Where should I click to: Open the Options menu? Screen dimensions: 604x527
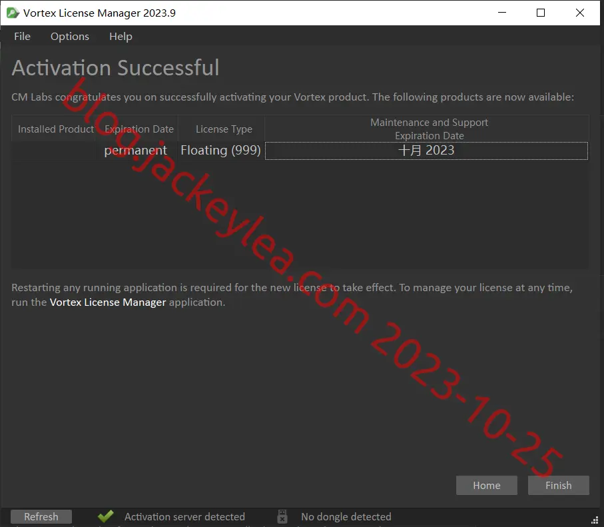(70, 36)
